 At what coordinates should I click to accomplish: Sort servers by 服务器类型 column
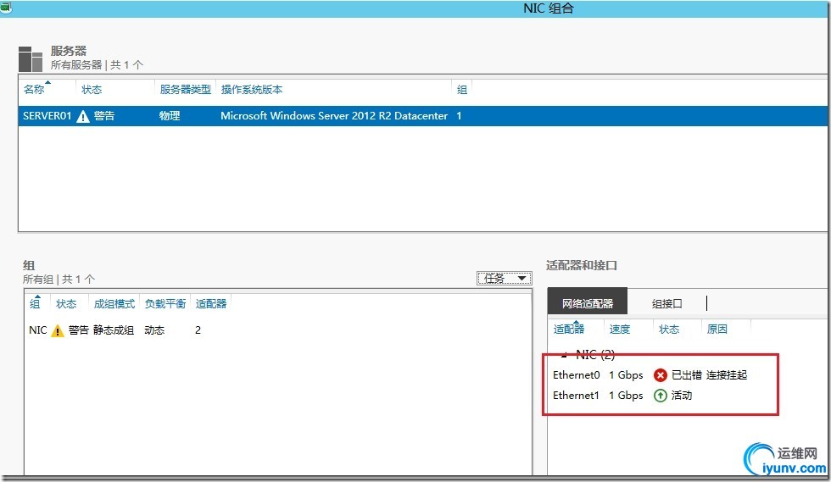coord(186,90)
